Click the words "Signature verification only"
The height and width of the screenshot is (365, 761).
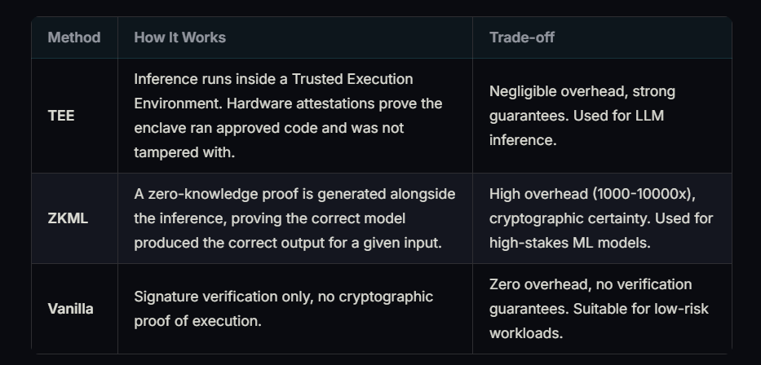click(x=219, y=297)
